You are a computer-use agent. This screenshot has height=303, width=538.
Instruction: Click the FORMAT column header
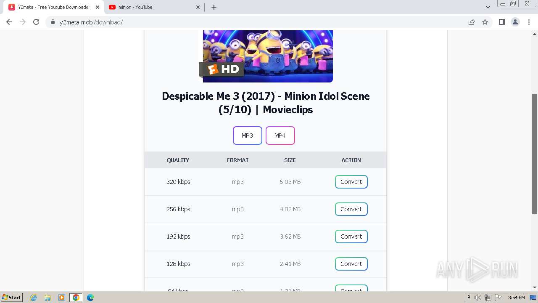click(x=238, y=160)
